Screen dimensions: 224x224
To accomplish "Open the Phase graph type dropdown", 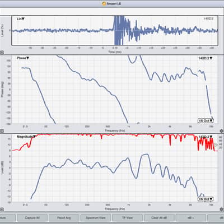I will pos(23,58).
